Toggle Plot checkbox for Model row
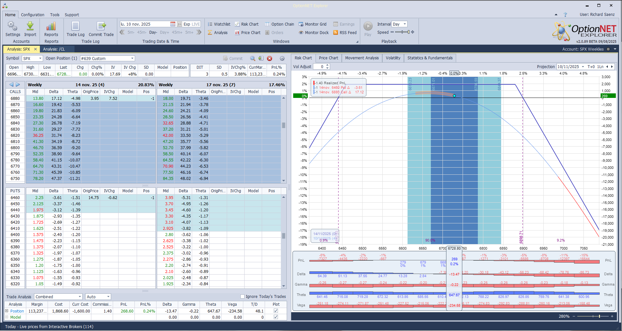 [276, 317]
